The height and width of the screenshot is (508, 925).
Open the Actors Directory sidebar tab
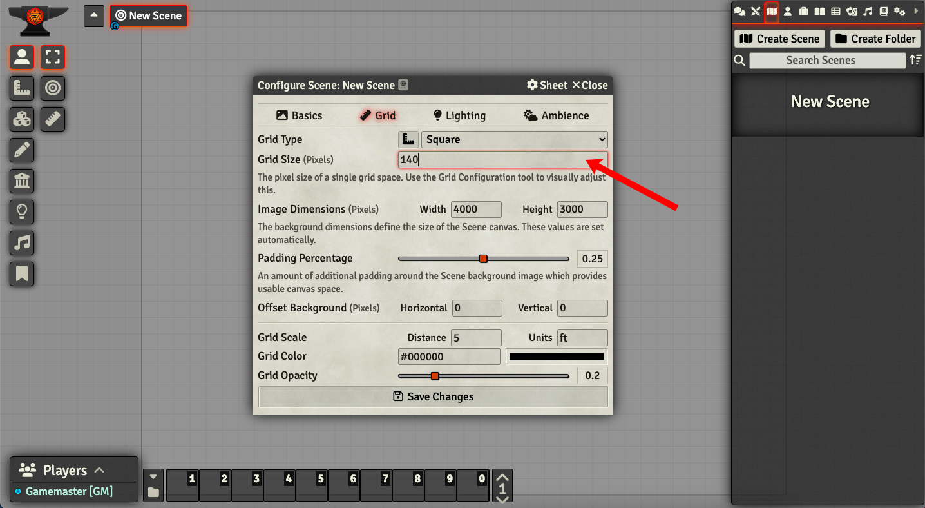[x=787, y=11]
